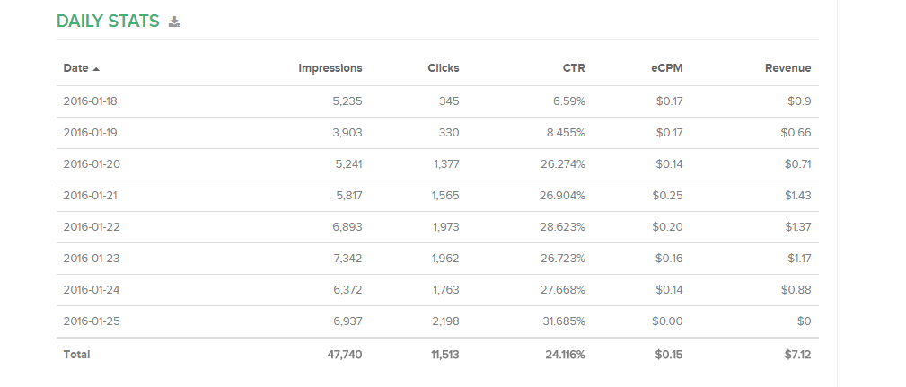The width and height of the screenshot is (906, 387).
Task: Select the 2016-01-19 date row
Action: click(90, 133)
